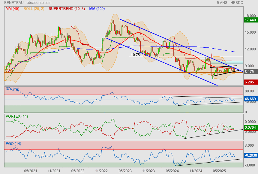Viewport: 258px width, 174px height.
Task: Select the PGO (14) panel label
Action: pyautogui.click(x=13, y=144)
